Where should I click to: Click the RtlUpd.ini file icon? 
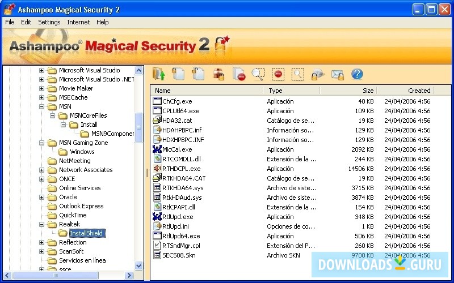point(157,226)
